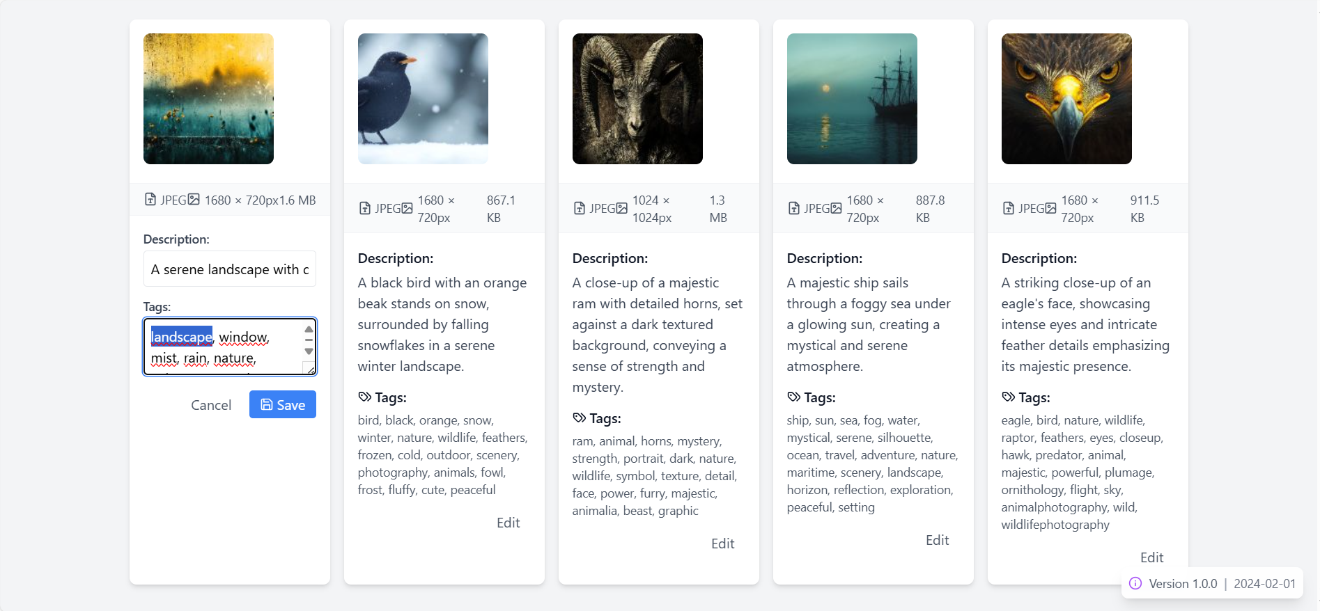Open the eagle face thumbnail
Viewport: 1320px width, 611px height.
tap(1066, 99)
